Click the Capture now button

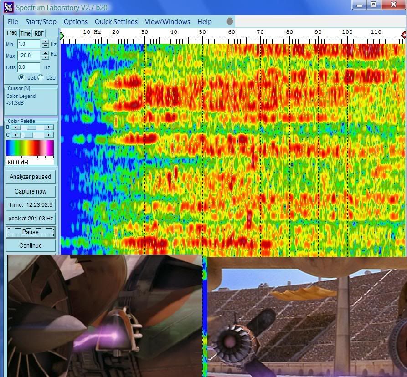coord(31,191)
